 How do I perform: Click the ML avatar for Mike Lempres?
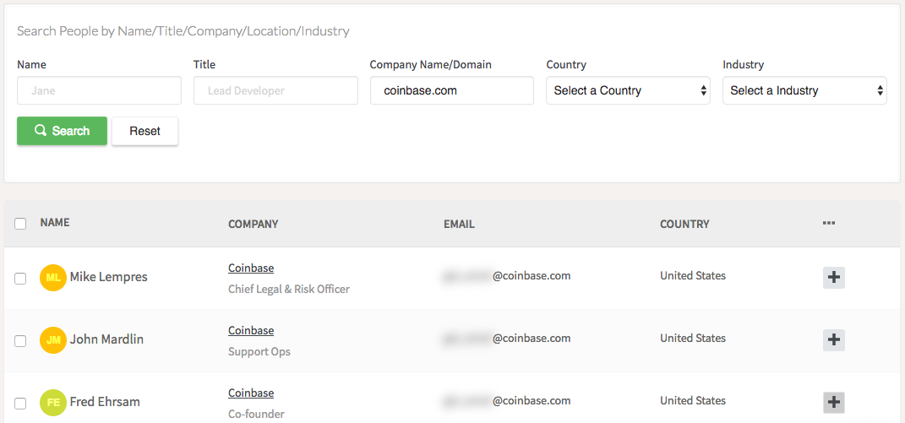52,277
